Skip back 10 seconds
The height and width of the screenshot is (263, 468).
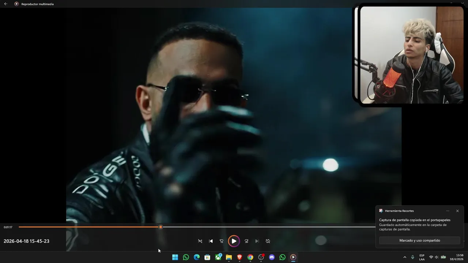pos(221,241)
